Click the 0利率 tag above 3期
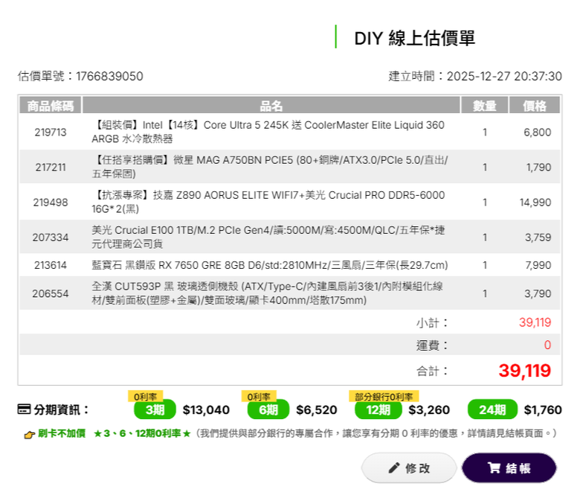This screenshot has height=501, width=580. click(145, 397)
